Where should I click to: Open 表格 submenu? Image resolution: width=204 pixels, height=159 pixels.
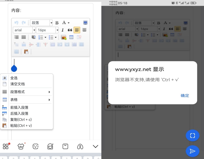point(27,100)
